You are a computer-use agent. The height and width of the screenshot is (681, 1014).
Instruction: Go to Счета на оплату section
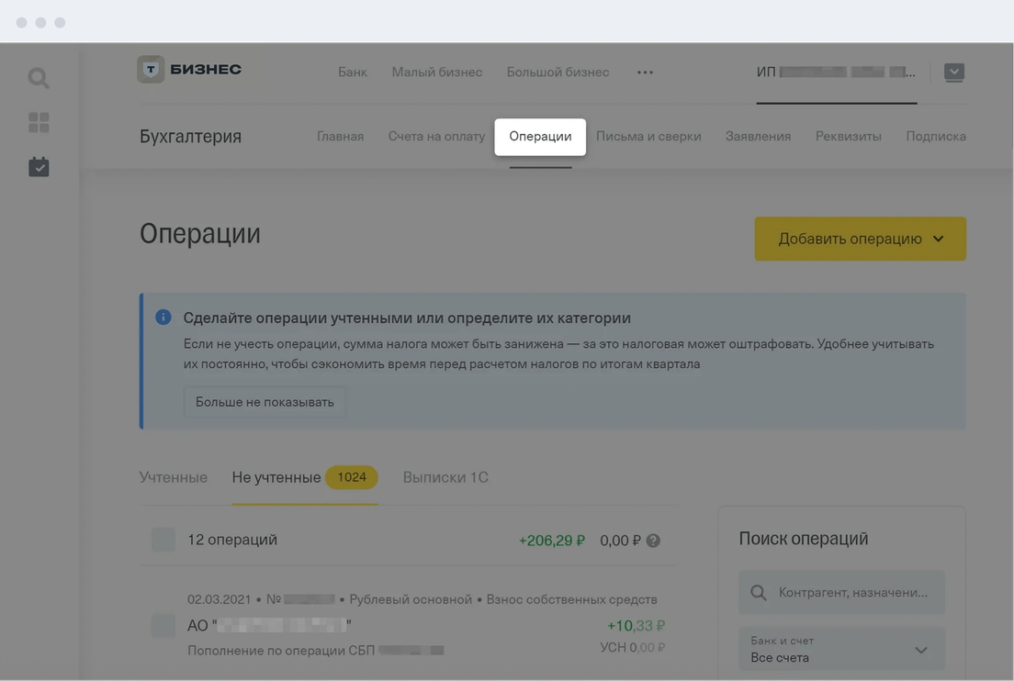(436, 136)
